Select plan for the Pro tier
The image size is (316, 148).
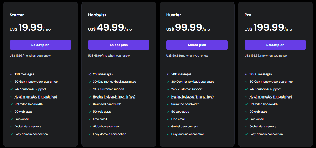[x=275, y=45]
